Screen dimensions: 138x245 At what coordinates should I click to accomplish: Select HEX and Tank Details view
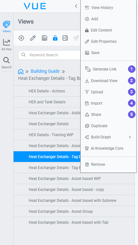tap(47, 102)
